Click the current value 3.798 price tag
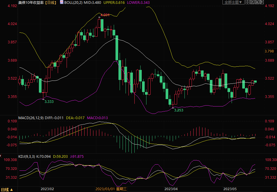This screenshot has width=277, height=192. (270, 51)
